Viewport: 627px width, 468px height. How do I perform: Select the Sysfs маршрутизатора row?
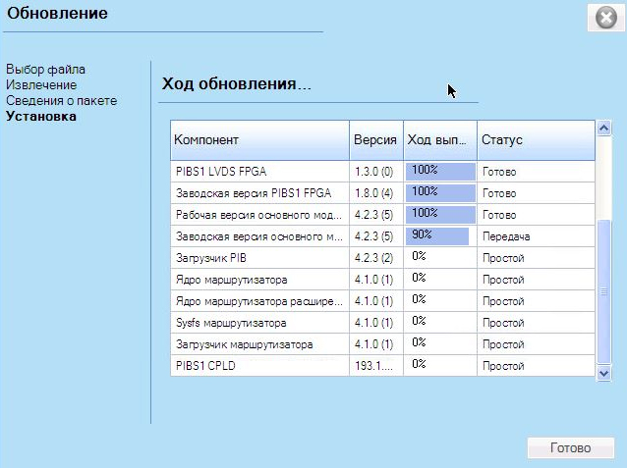coord(259,323)
